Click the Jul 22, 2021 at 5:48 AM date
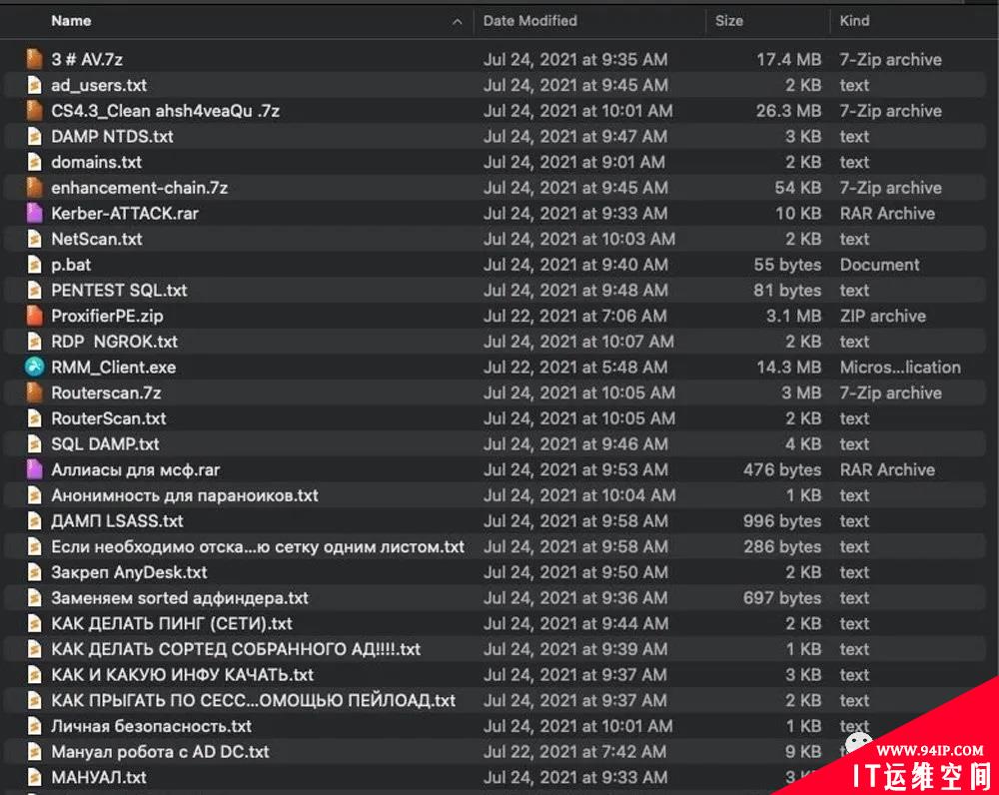 [575, 367]
